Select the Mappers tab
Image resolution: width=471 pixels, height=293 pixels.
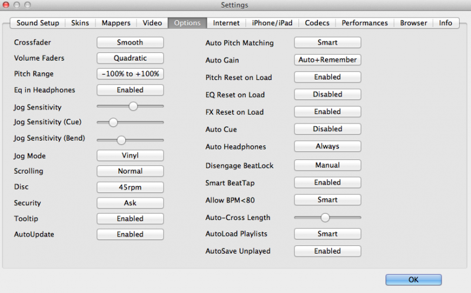(116, 23)
